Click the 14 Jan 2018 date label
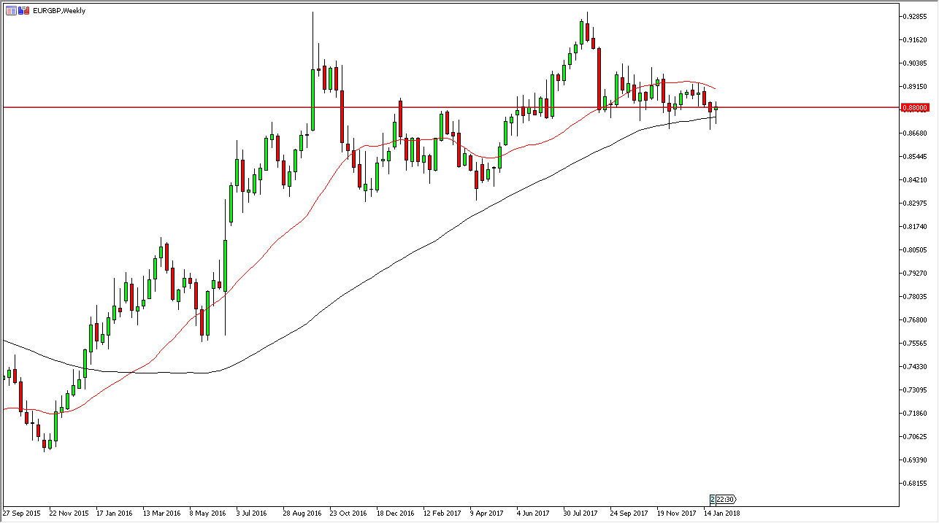The width and height of the screenshot is (939, 523). [x=722, y=513]
